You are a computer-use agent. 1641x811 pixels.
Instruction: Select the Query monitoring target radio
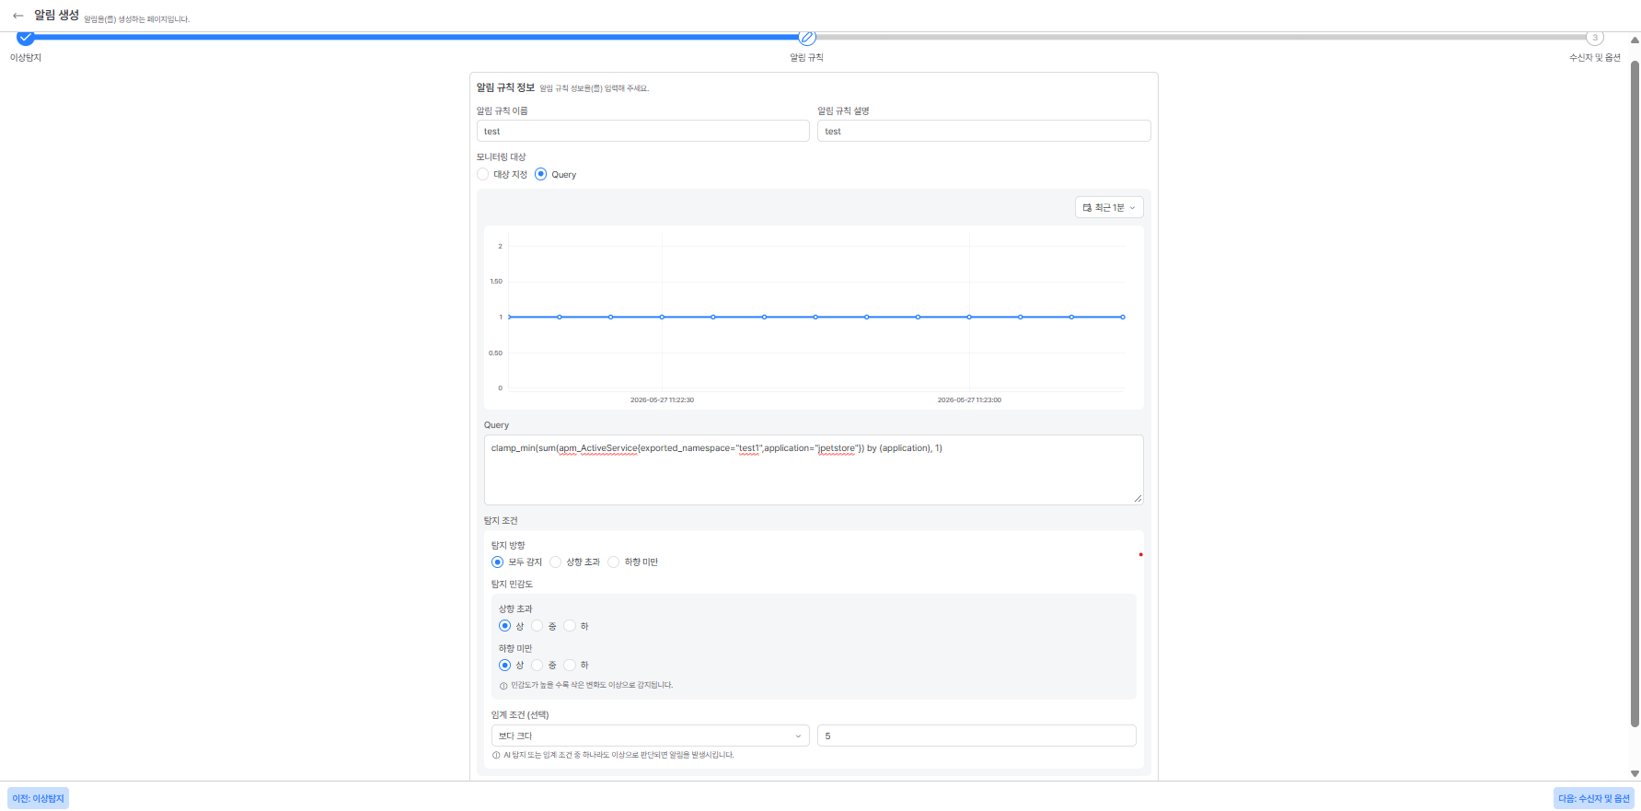click(541, 174)
